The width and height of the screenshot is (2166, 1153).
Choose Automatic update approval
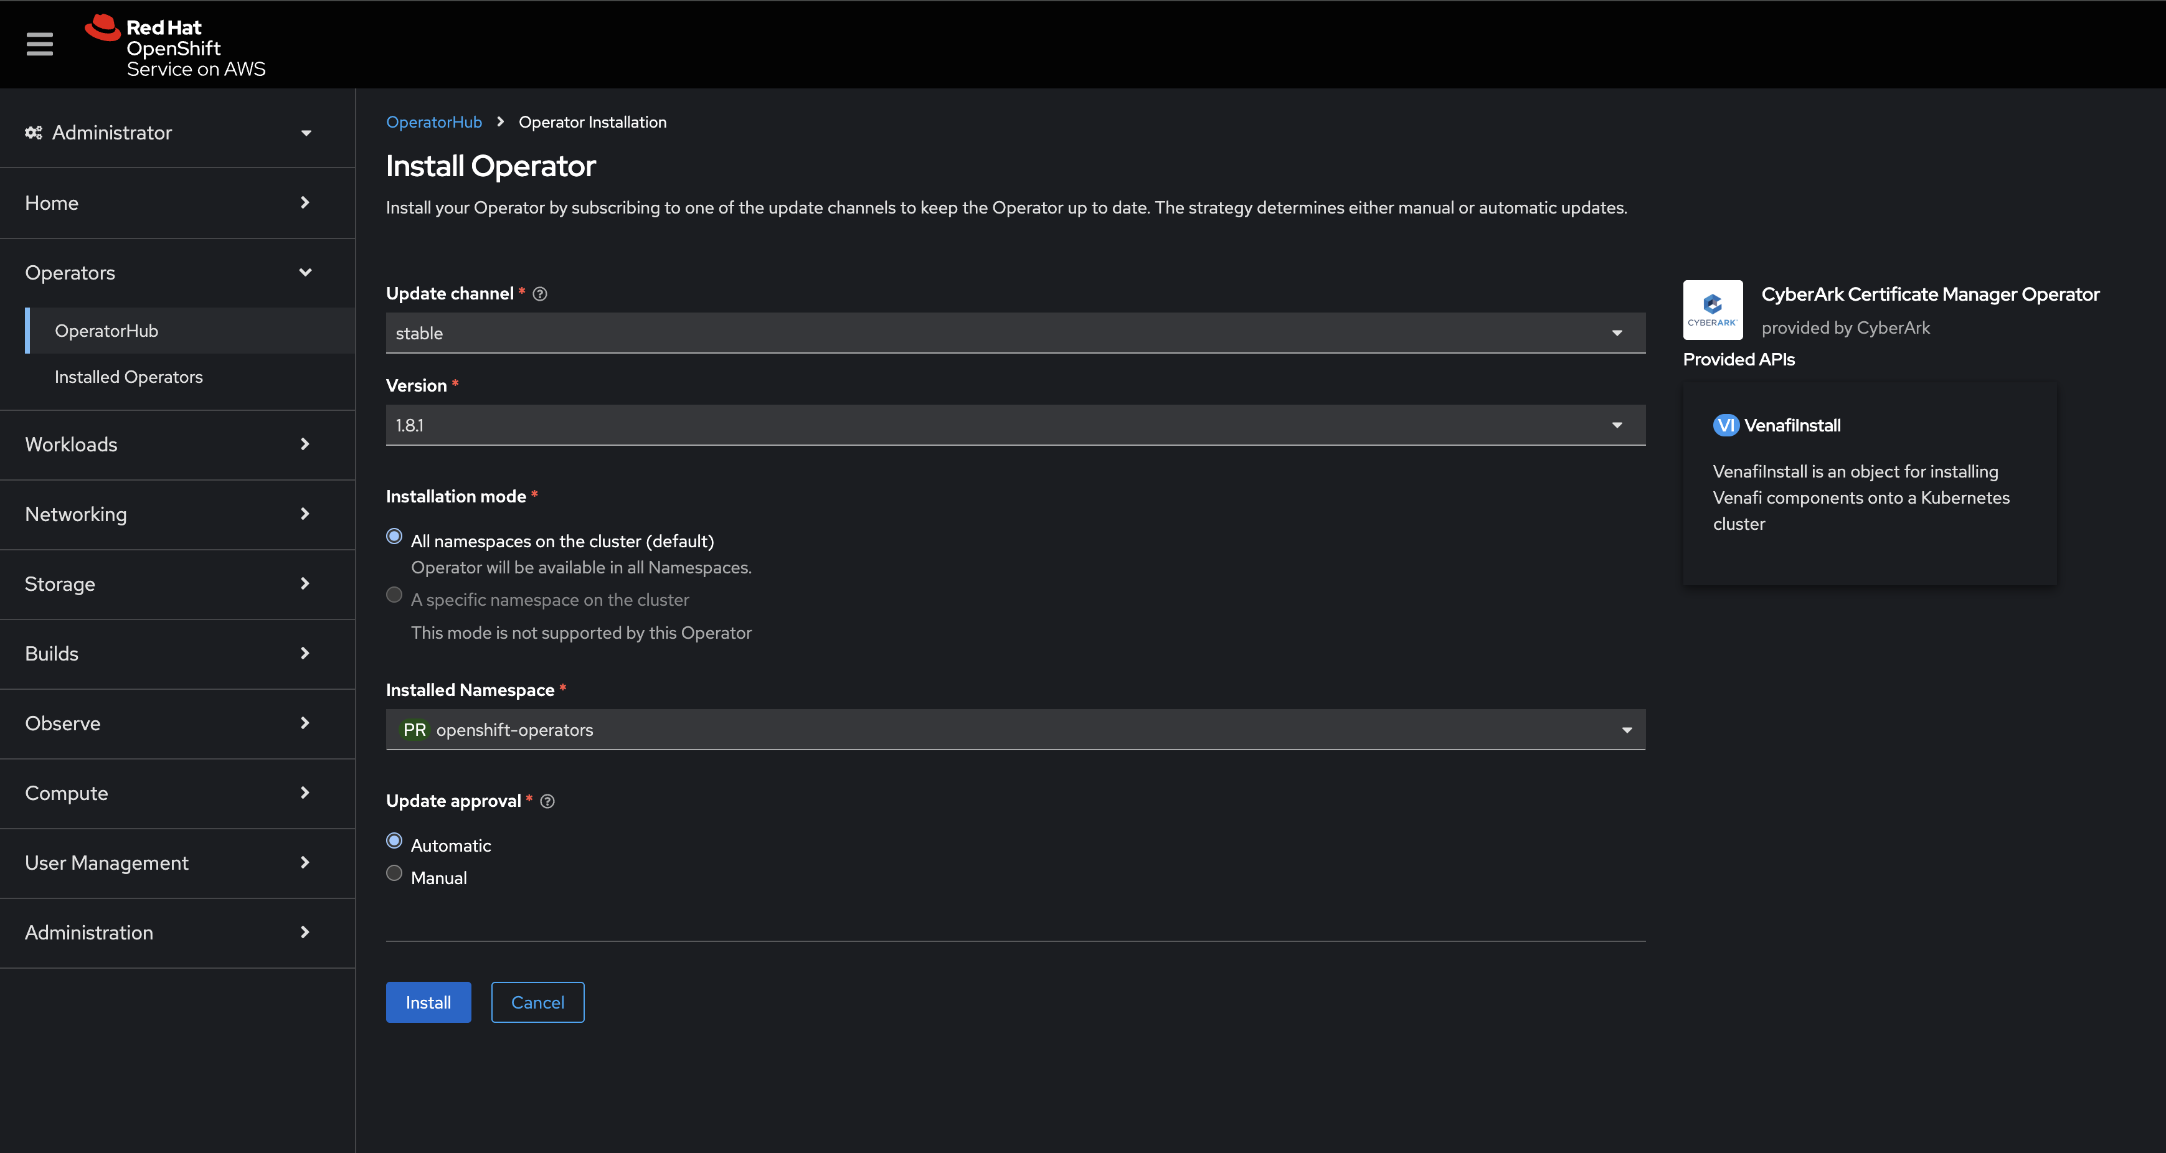coord(394,840)
